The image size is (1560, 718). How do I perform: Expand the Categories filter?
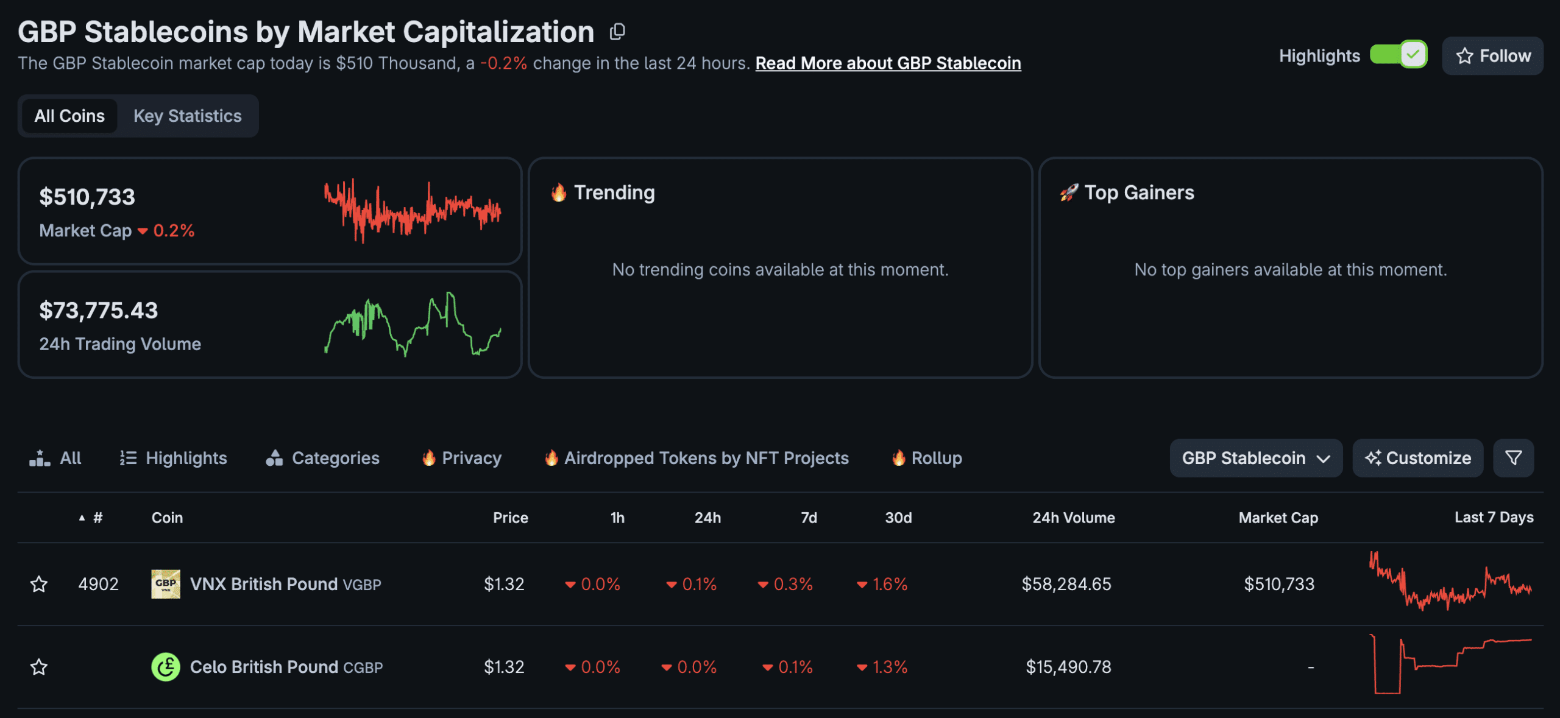click(322, 457)
